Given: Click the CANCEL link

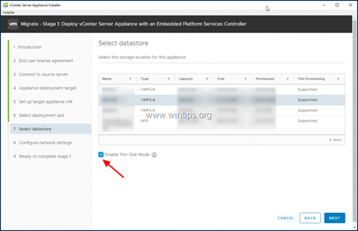Looking at the screenshot, I should tap(286, 218).
